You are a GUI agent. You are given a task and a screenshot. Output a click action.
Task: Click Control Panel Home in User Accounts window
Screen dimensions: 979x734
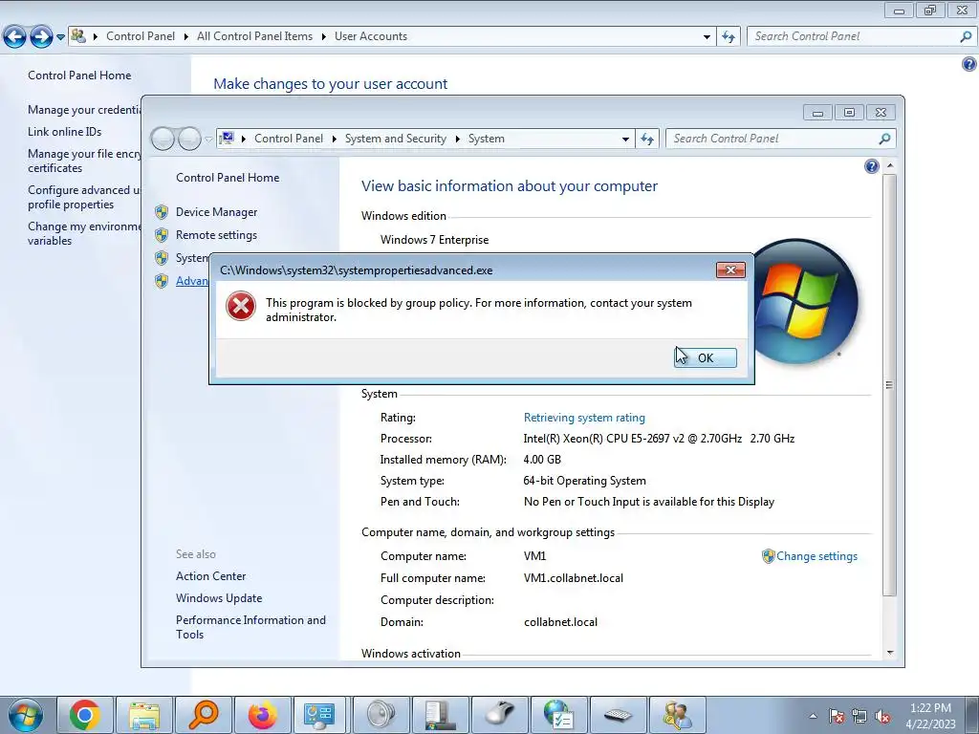tap(79, 76)
